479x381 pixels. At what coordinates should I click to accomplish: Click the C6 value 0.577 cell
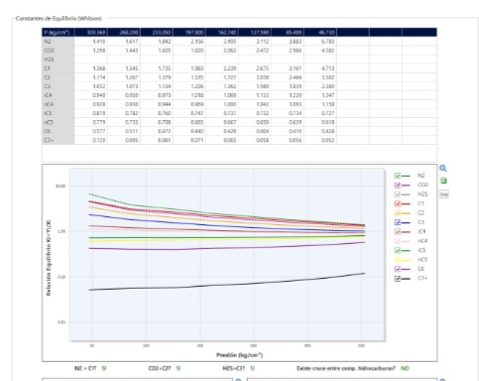(x=91, y=131)
